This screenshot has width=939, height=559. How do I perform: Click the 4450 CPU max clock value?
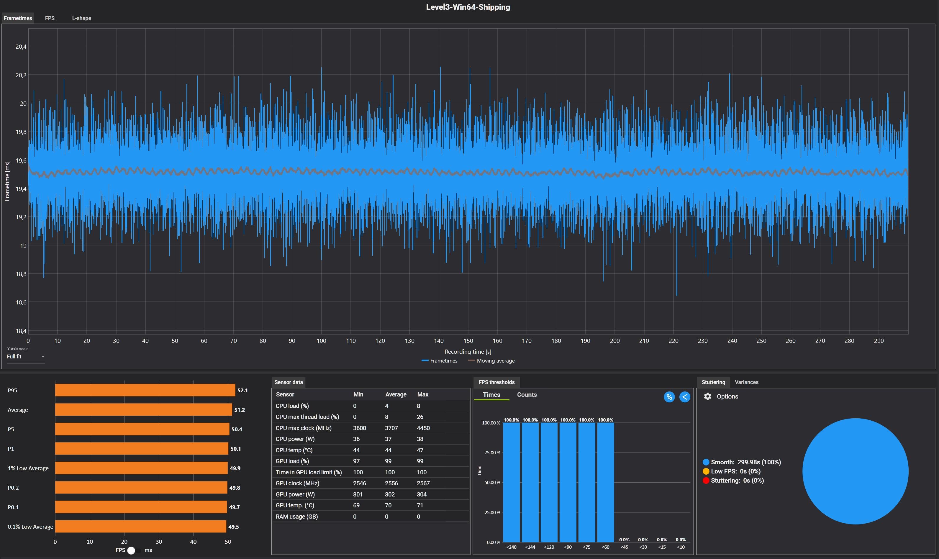(423, 428)
